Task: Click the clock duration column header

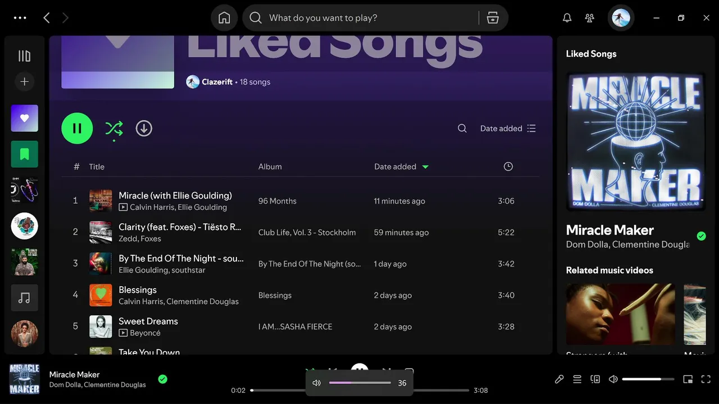Action: click(x=508, y=167)
